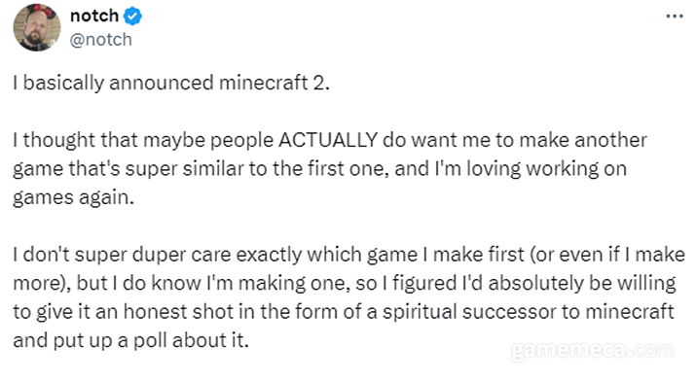Select the paragraph starting 'I don't super duper'
The height and width of the screenshot is (382, 696).
click(x=348, y=297)
